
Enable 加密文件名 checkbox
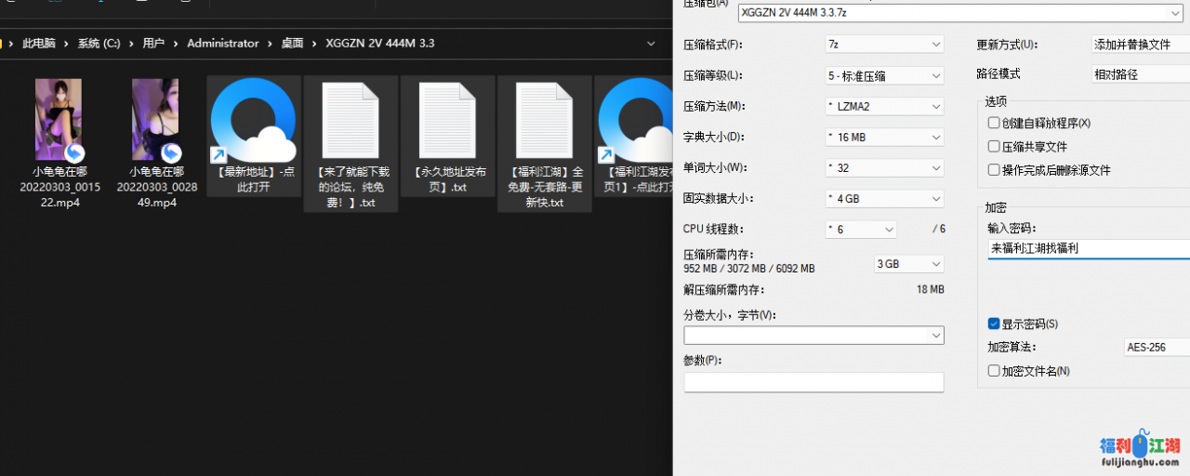(x=994, y=371)
